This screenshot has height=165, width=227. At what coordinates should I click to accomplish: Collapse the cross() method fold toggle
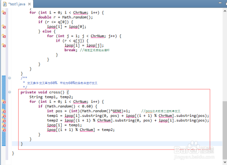tap(10, 92)
